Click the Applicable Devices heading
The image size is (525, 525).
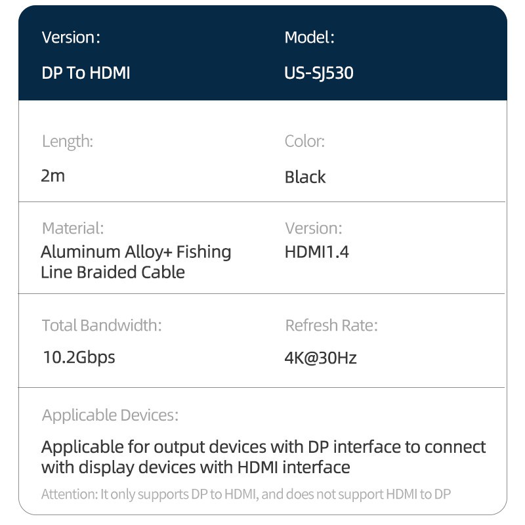(110, 415)
